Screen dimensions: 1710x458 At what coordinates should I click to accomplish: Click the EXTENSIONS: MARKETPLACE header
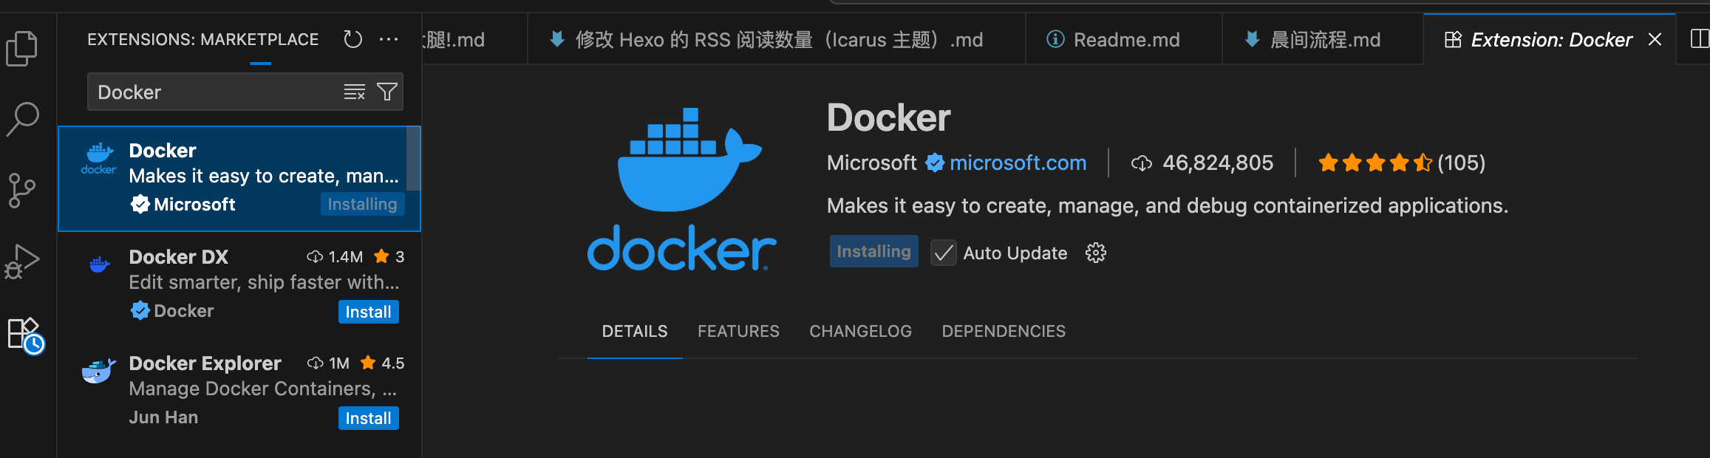[x=203, y=39]
